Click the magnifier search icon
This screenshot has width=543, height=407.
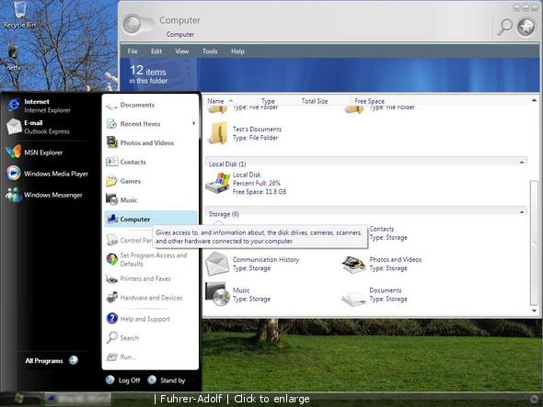click(505, 27)
